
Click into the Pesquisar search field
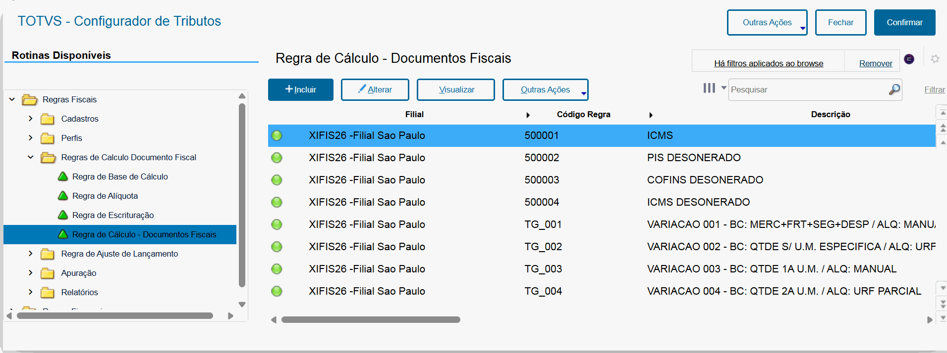point(808,89)
